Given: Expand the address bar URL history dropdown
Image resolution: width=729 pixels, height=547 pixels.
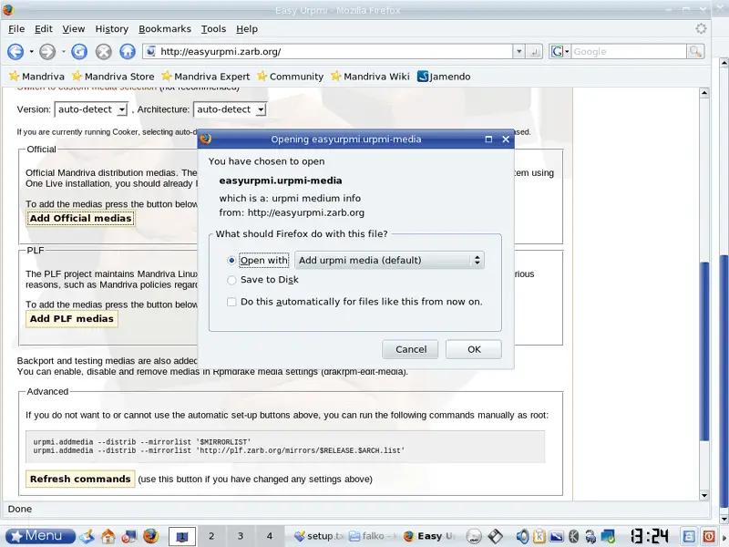Looking at the screenshot, I should [x=519, y=52].
